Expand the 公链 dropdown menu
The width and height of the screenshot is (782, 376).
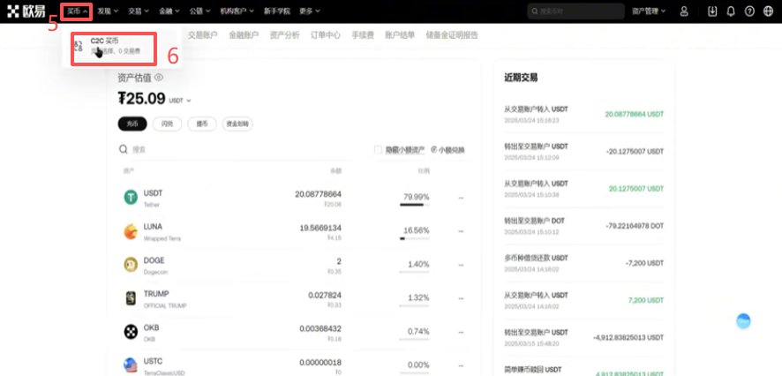pos(200,11)
